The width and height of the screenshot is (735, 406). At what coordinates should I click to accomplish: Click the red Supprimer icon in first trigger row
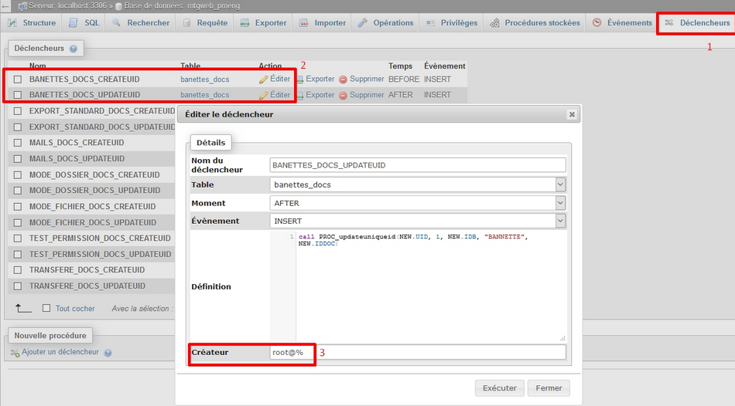coord(343,80)
